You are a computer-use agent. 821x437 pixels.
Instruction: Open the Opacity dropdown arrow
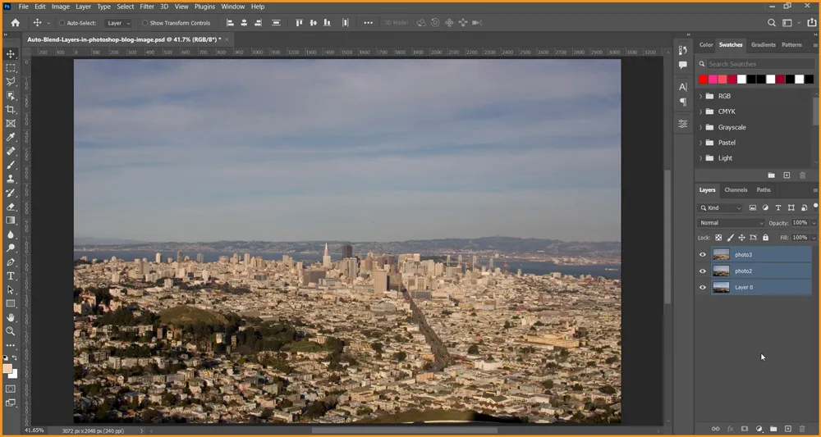coord(813,223)
